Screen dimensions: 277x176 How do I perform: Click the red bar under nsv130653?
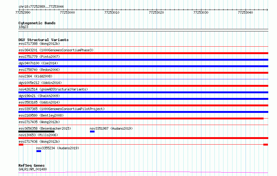click(143, 138)
